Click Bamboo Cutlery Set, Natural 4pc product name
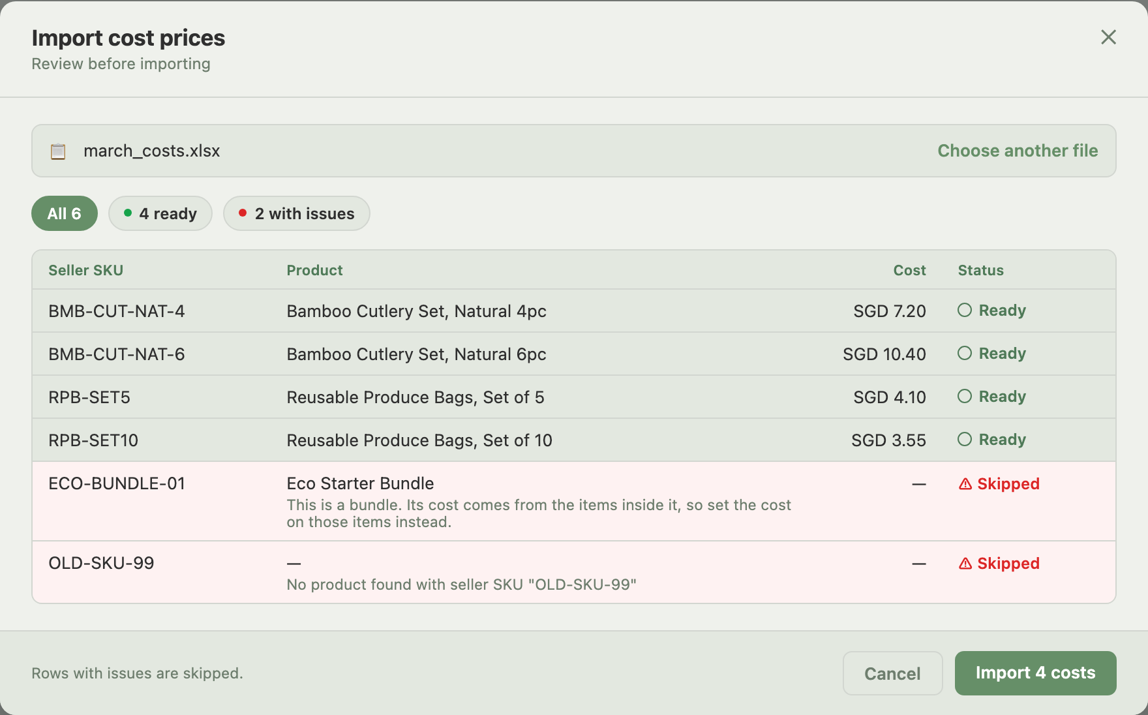The width and height of the screenshot is (1148, 715). pyautogui.click(x=416, y=311)
